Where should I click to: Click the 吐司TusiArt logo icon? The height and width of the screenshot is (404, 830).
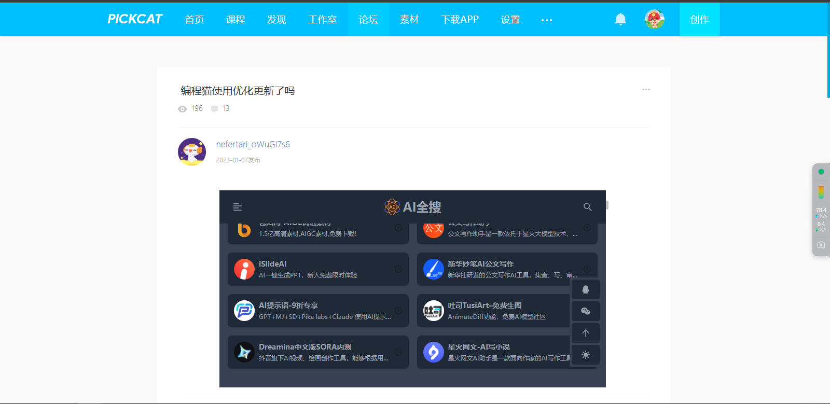(x=433, y=311)
